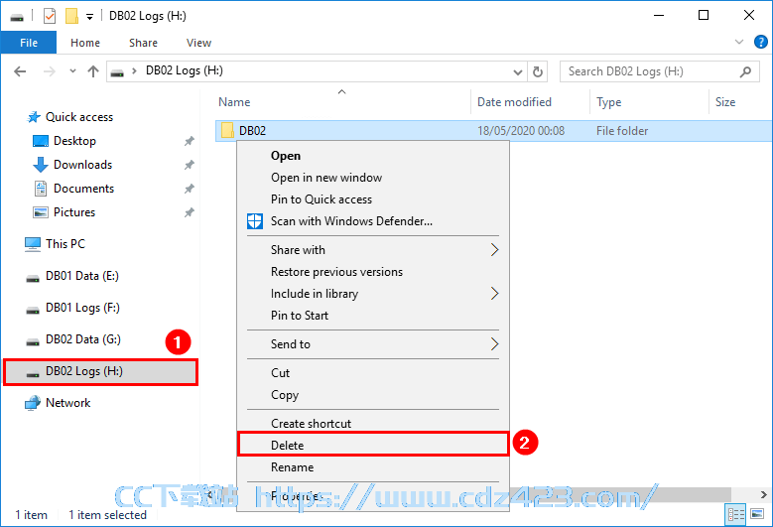Refresh the DB02 Logs (H:) location
The width and height of the screenshot is (773, 527).
[x=538, y=72]
